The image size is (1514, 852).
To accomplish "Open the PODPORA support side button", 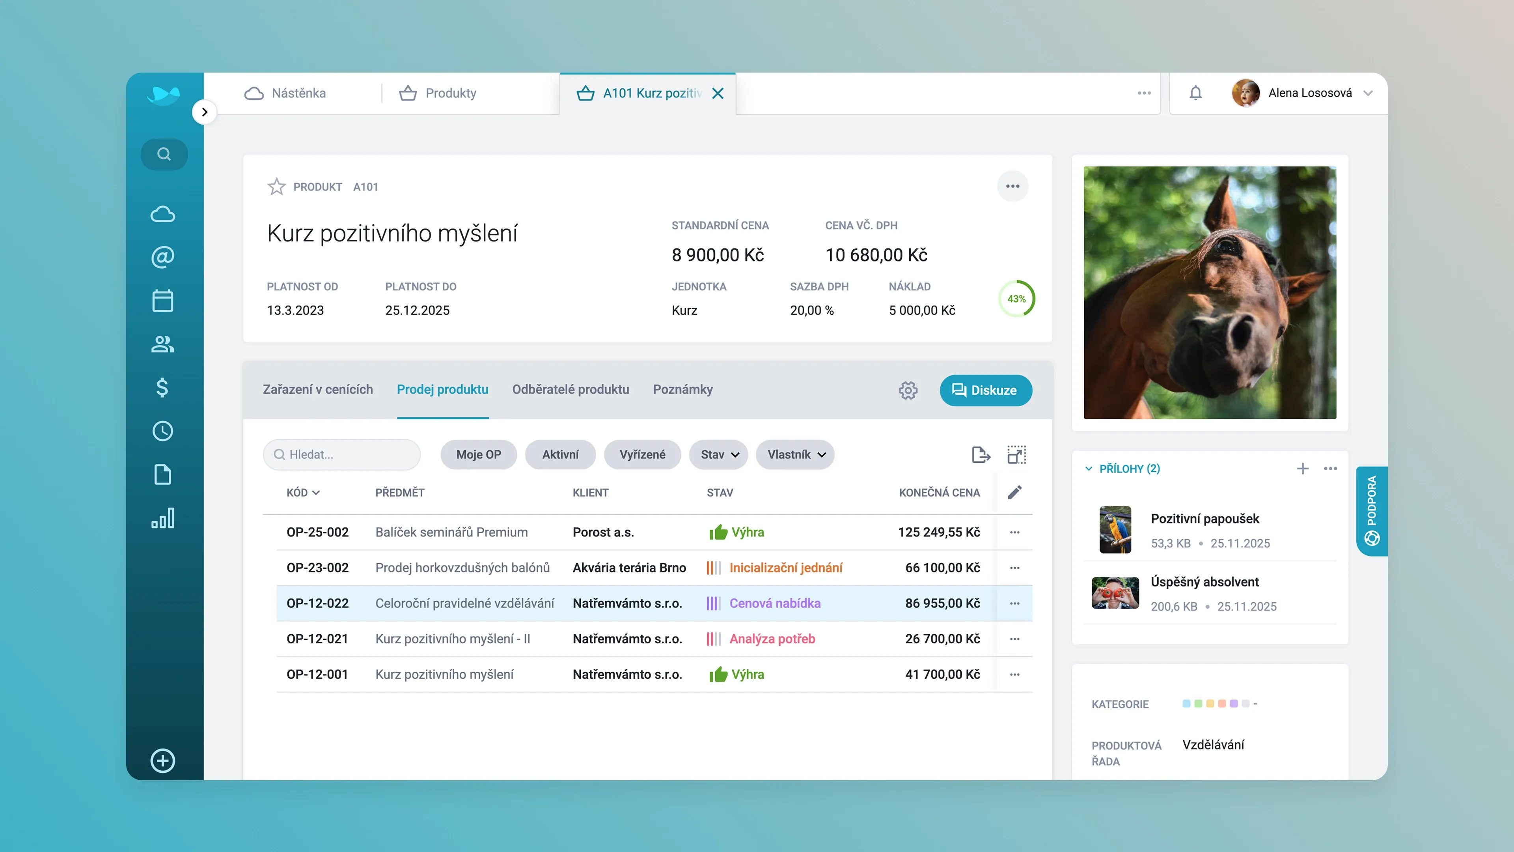I will click(x=1372, y=511).
